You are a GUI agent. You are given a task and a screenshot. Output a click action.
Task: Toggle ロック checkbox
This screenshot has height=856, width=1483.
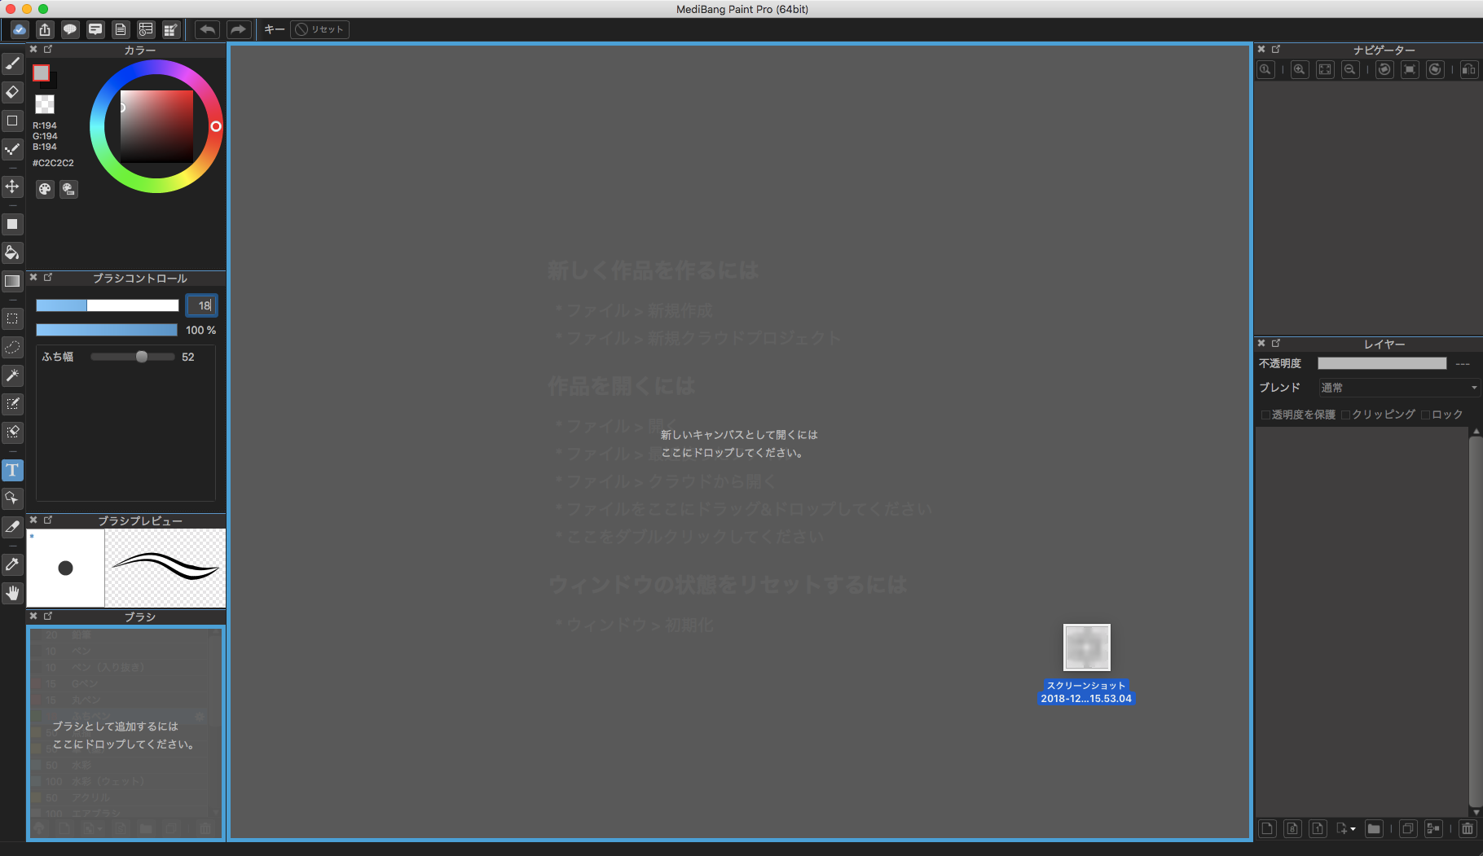[x=1426, y=415]
